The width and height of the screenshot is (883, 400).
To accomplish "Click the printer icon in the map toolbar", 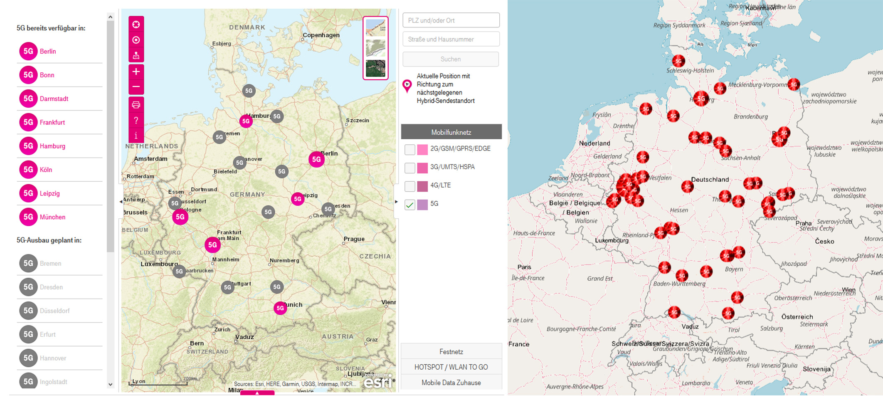I will 136,105.
